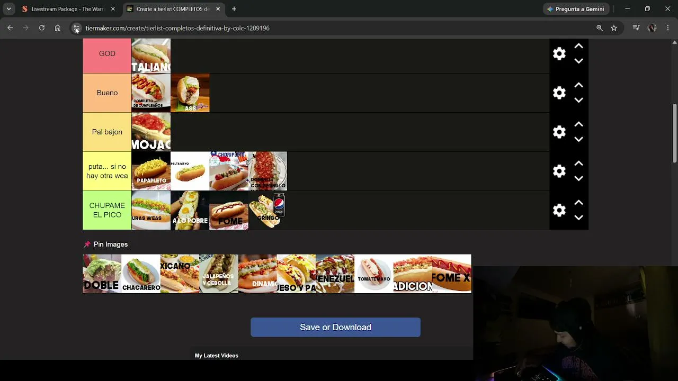The image size is (678, 381).
Task: Pick the DOBLE completo from image pool
Action: [x=102, y=274]
